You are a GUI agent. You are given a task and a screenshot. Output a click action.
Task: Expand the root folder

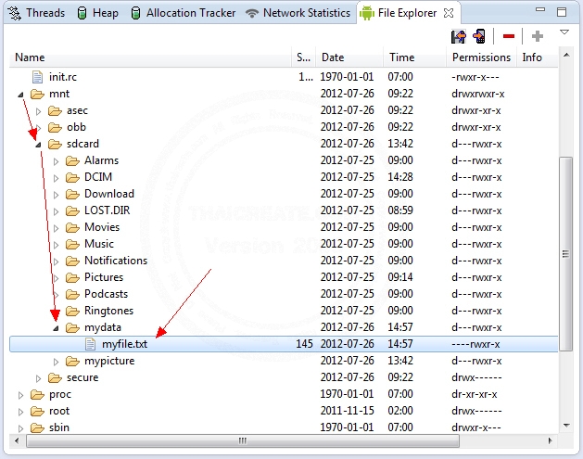[x=20, y=412]
